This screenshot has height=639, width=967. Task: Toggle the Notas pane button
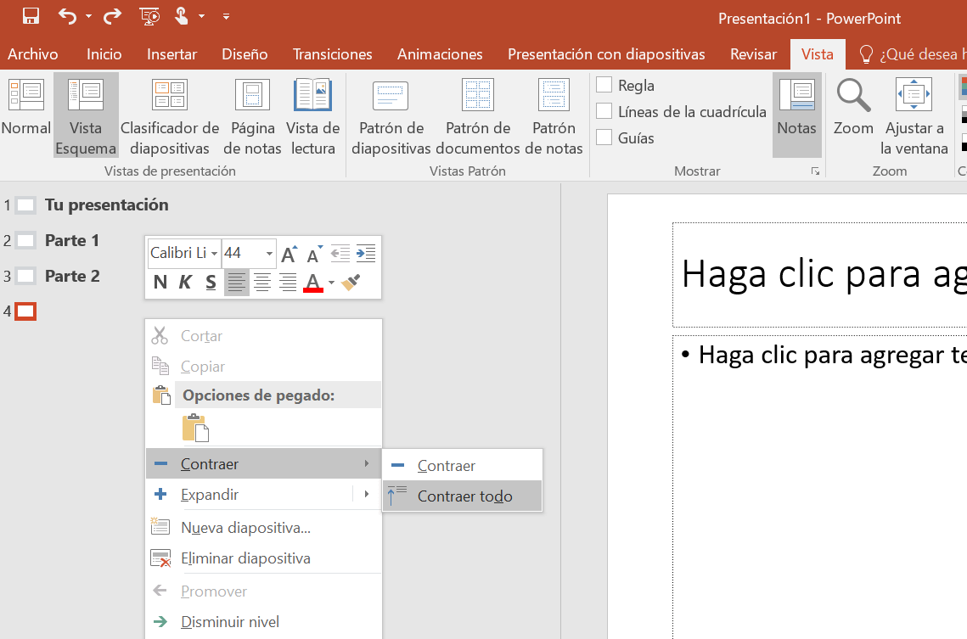pos(797,115)
